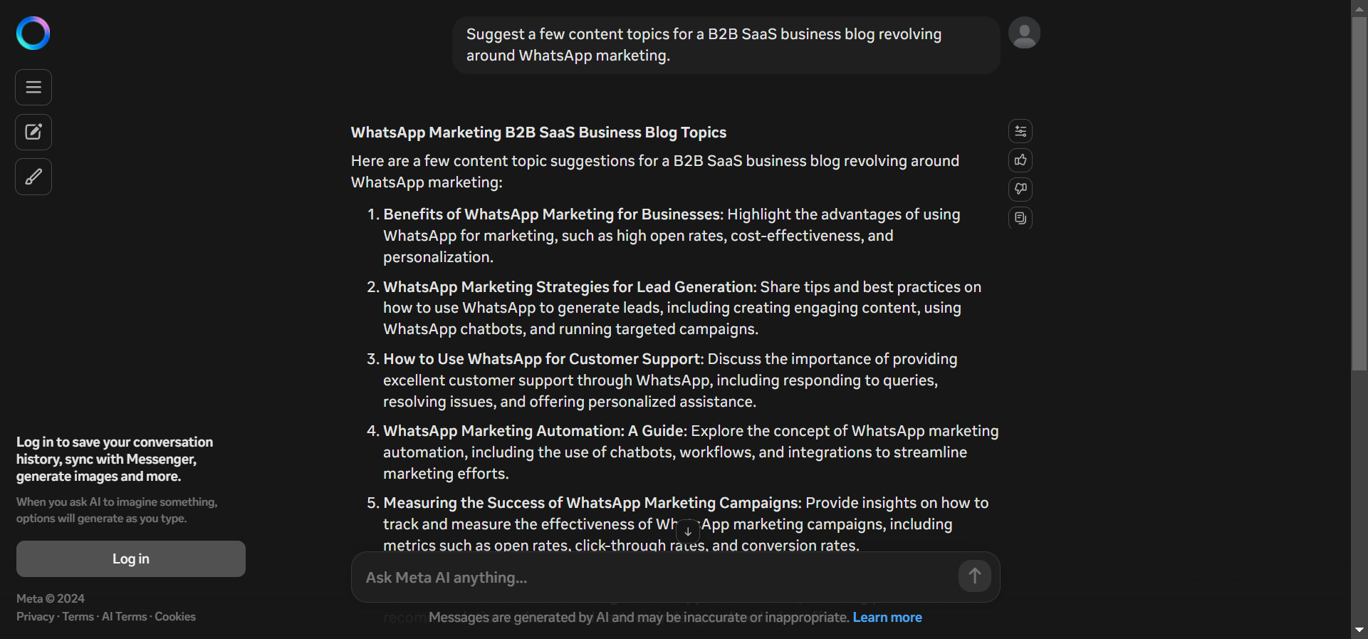Open the Learn more link
The image size is (1368, 639).
(887, 618)
